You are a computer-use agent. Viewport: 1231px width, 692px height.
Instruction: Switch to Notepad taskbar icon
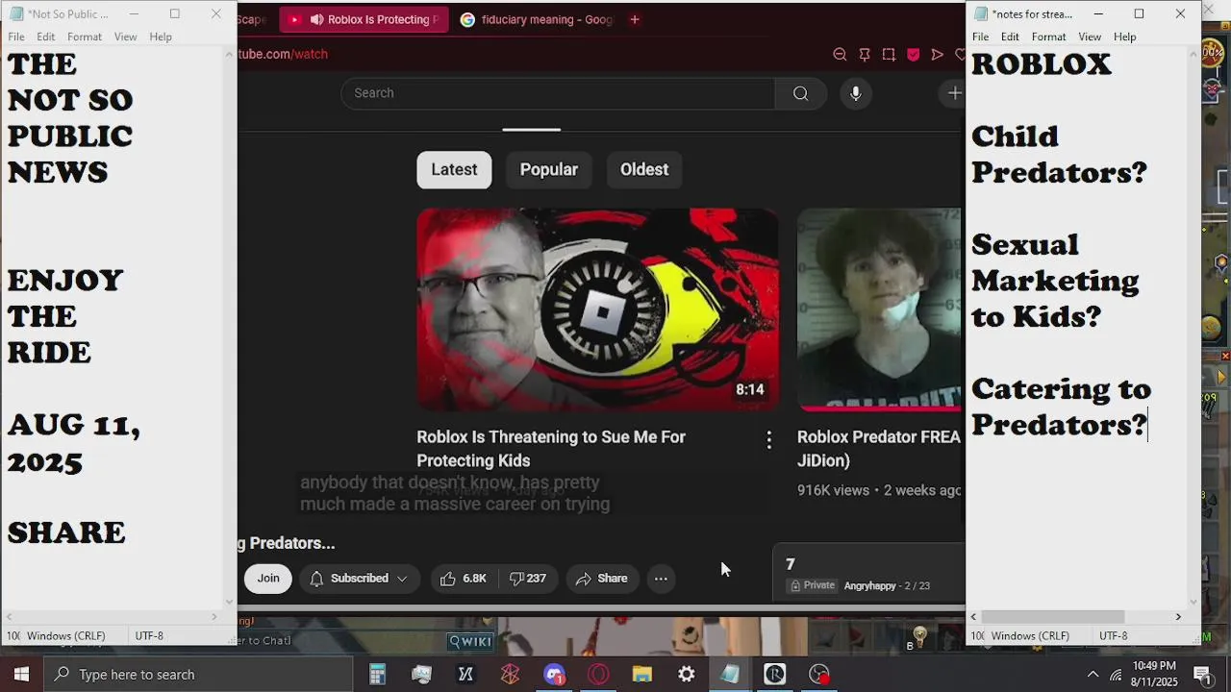point(731,675)
